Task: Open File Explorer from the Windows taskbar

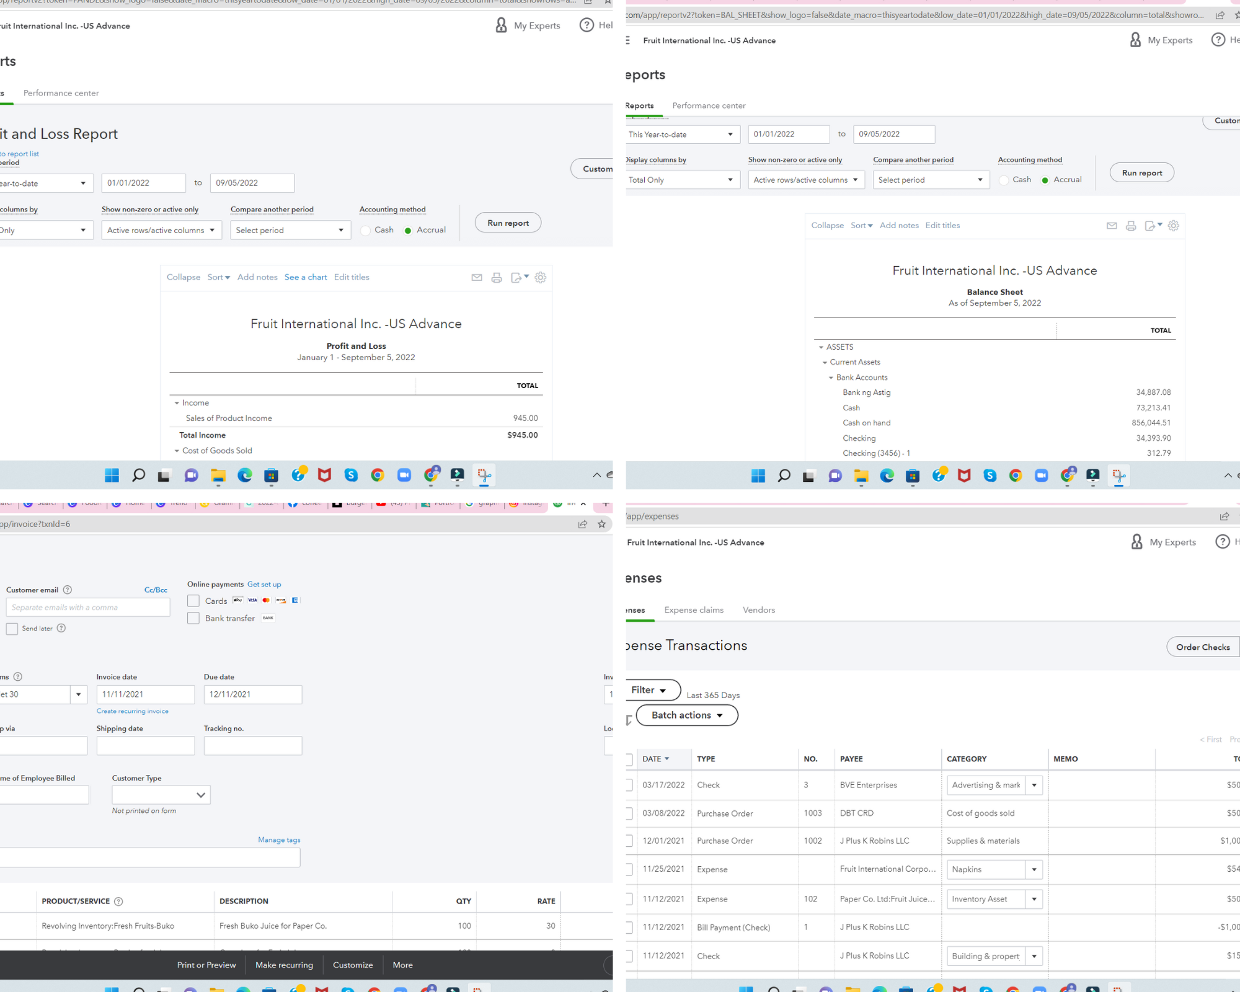Action: click(x=218, y=476)
